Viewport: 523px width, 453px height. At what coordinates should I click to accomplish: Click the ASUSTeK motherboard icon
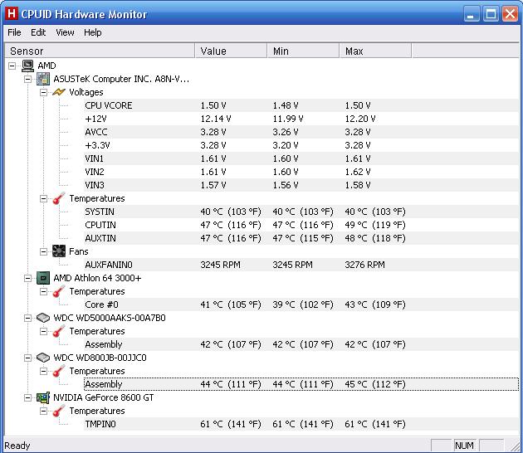tap(43, 79)
